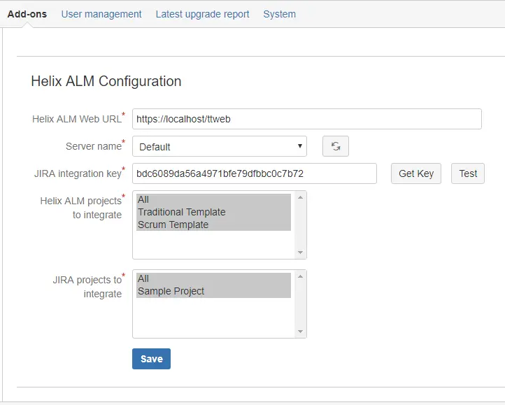505x405 pixels.
Task: Click down arrow of Helix projects scrollbar
Action: [300, 253]
